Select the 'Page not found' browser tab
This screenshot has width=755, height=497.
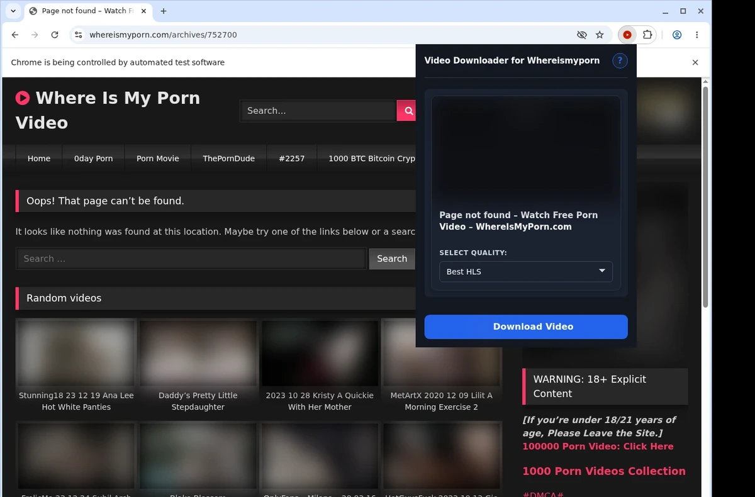[87, 11]
